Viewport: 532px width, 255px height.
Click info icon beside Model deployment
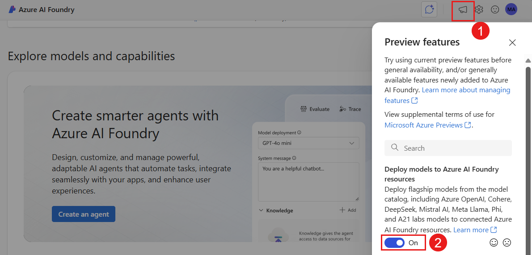click(x=299, y=132)
